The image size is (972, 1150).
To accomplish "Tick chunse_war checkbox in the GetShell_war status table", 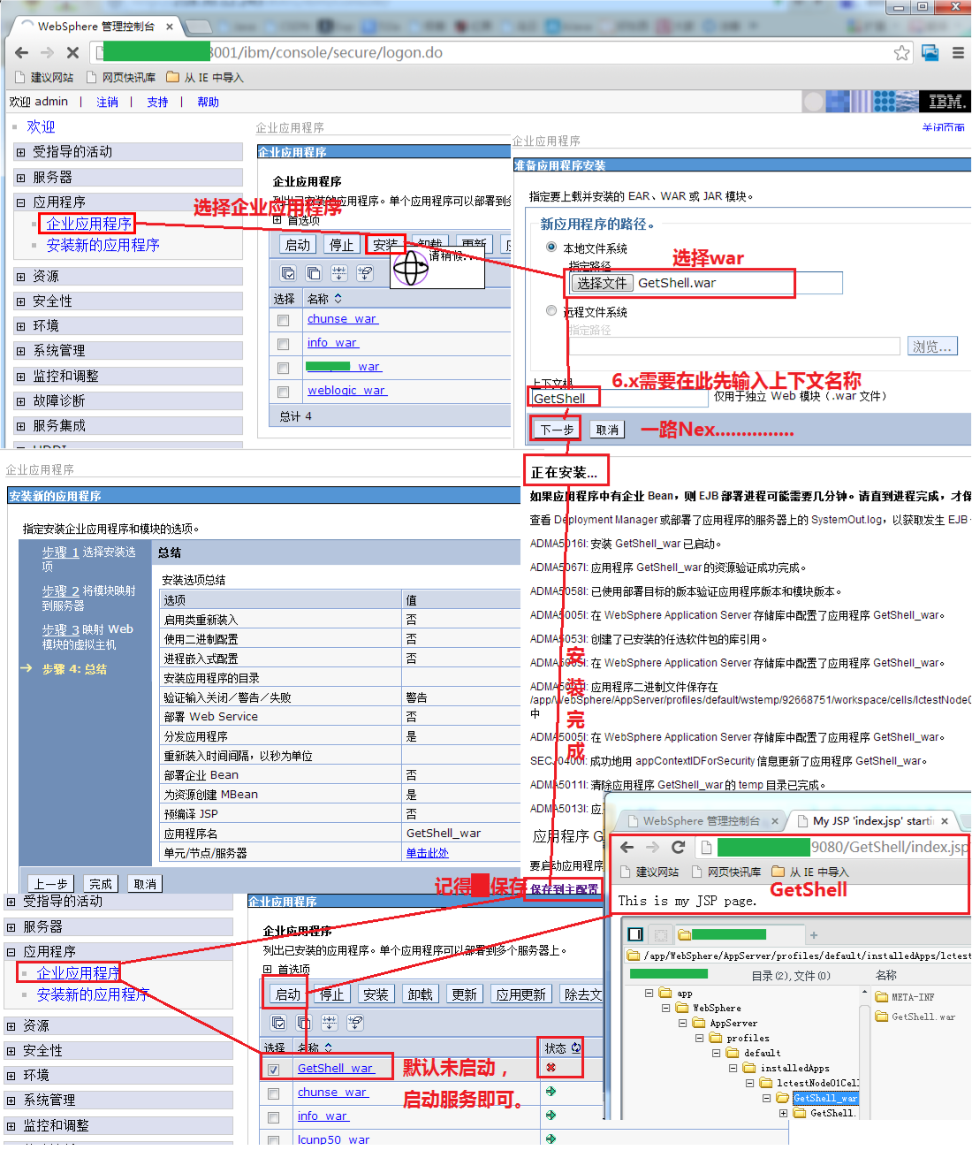I will coord(274,1093).
